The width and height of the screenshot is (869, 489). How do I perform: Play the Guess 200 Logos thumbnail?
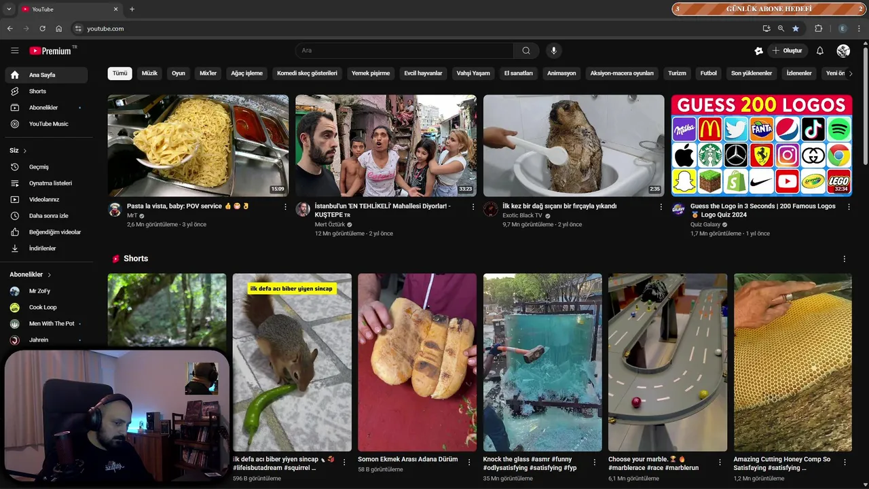762,145
